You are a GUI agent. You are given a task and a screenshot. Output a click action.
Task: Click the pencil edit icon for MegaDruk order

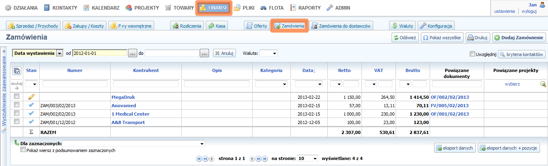[x=31, y=97]
